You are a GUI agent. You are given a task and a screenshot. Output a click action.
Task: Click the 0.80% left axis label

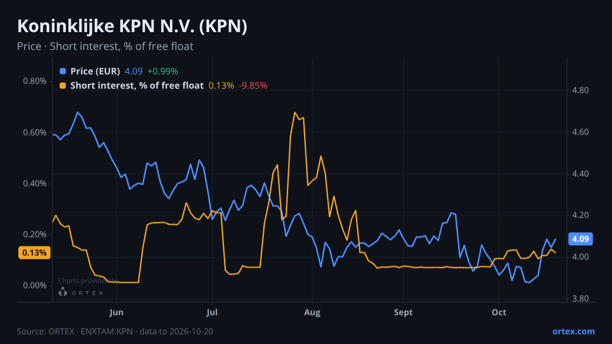click(x=35, y=81)
